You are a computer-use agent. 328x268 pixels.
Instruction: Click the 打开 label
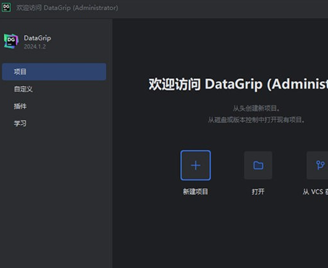pos(258,192)
